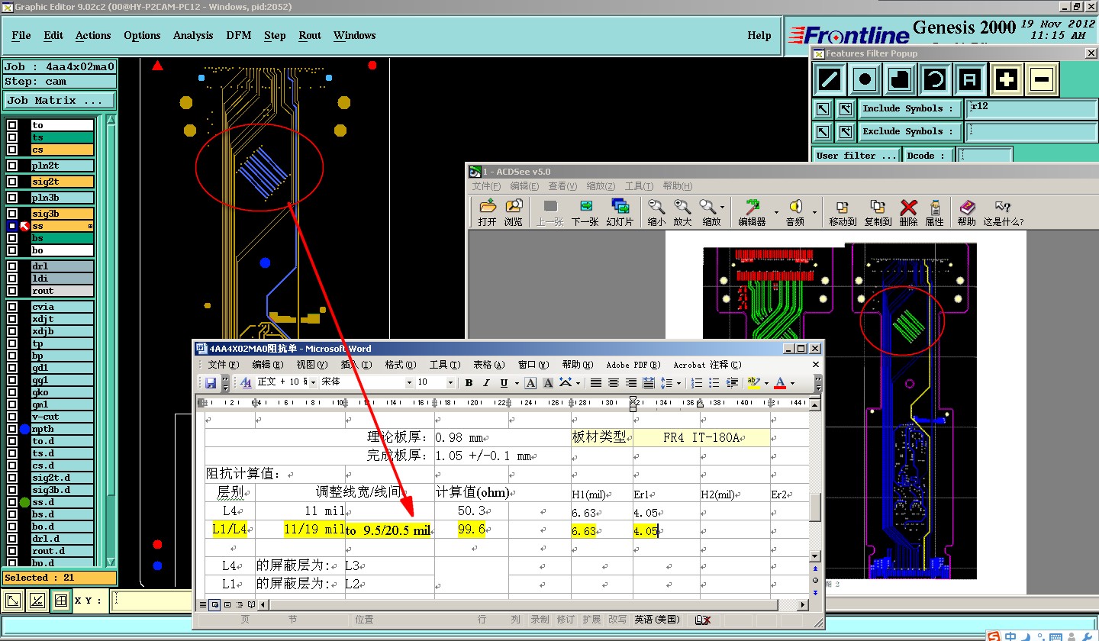Toggle the Text feature filter icon
Screen dimensions: 1099x641
[x=970, y=79]
